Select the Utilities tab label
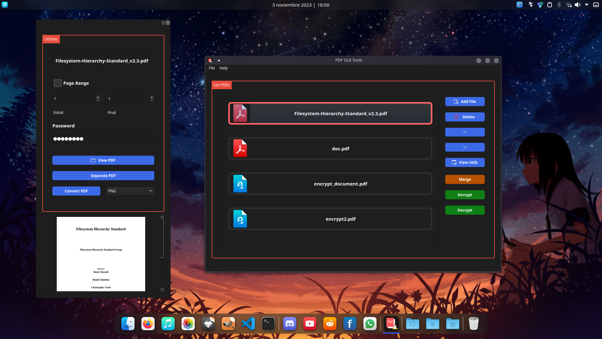The image size is (602, 339). click(51, 39)
